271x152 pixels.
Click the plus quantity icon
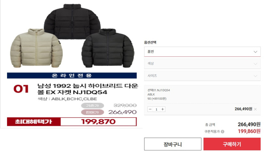pyautogui.click(x=163, y=109)
